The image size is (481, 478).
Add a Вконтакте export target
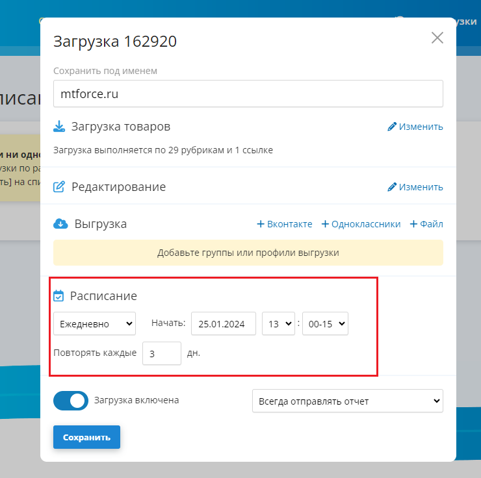pyautogui.click(x=285, y=224)
